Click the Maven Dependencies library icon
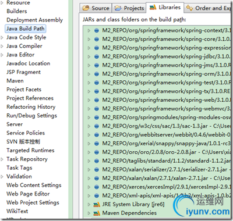The image size is (233, 221). [x=97, y=213]
